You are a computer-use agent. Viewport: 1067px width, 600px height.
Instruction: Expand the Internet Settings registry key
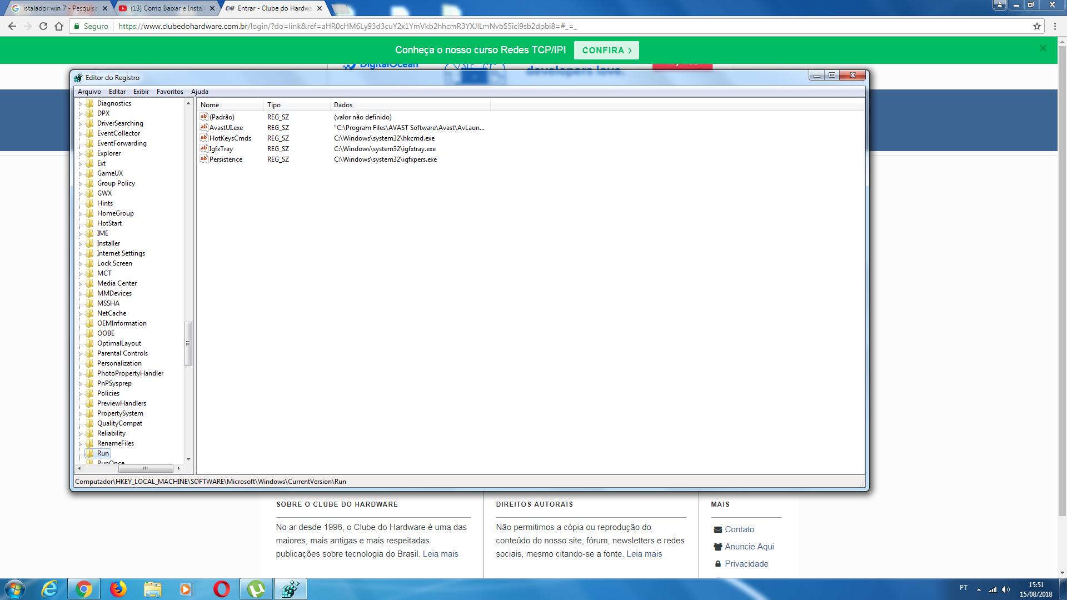click(x=80, y=253)
